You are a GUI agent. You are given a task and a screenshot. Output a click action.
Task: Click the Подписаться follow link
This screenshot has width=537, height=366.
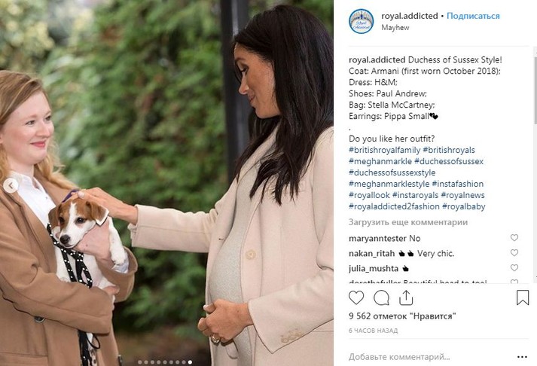tap(473, 16)
